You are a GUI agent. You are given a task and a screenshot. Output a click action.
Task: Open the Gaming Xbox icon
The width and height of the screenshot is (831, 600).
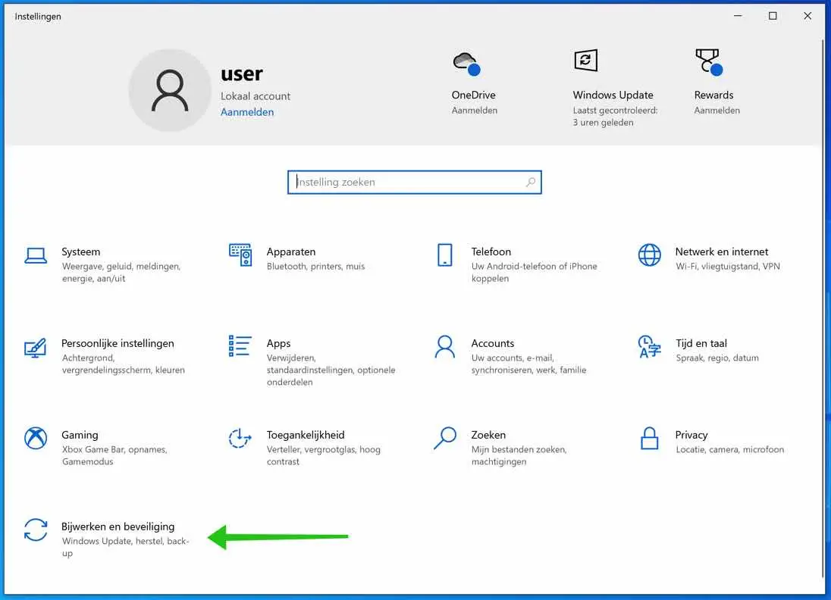(36, 439)
